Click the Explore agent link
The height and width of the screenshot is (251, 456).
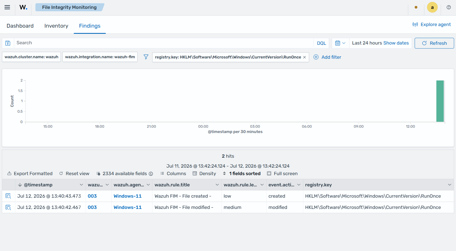tap(432, 24)
